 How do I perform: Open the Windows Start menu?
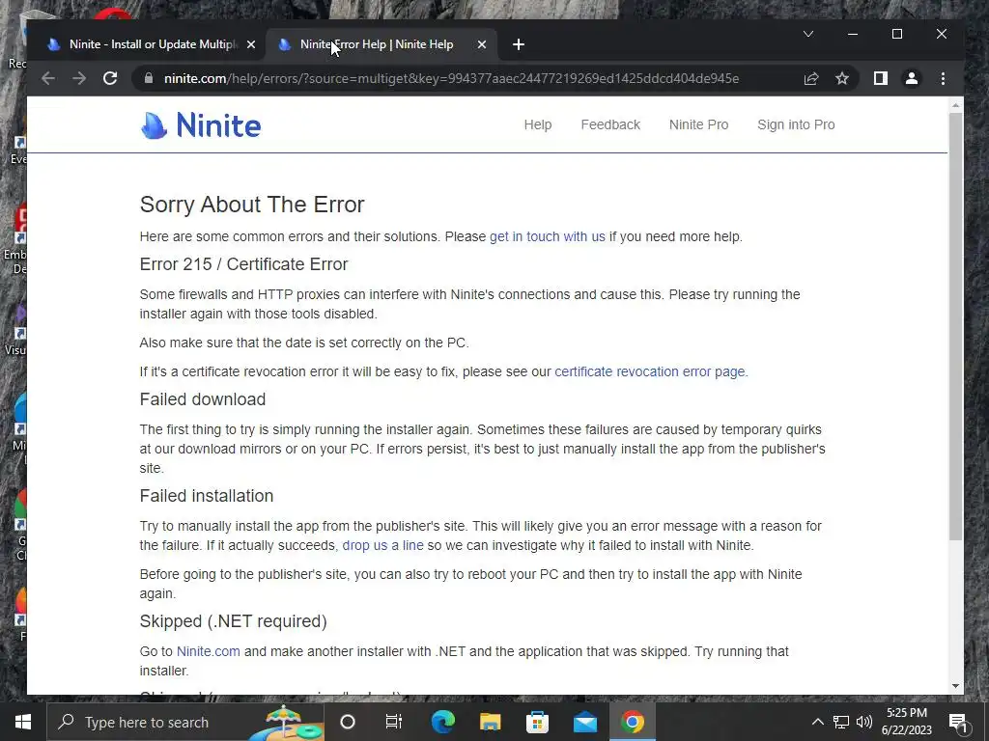click(x=23, y=722)
